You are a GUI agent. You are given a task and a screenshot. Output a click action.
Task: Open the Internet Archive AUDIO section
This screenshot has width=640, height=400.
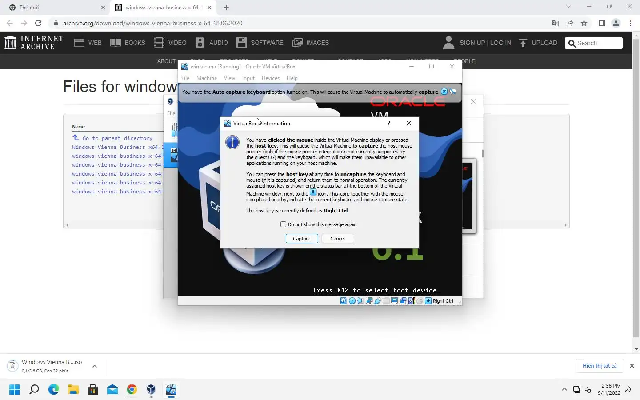pos(212,43)
